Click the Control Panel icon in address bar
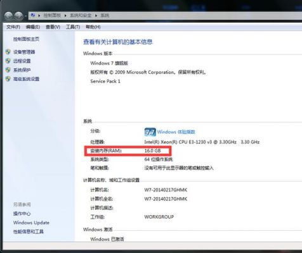302x253 pixels. tap(33, 15)
